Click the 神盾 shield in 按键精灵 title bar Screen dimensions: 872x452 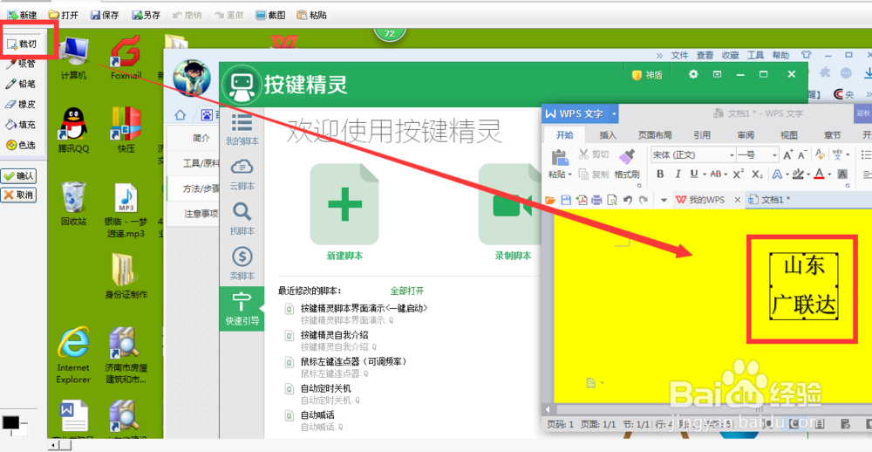pos(647,75)
